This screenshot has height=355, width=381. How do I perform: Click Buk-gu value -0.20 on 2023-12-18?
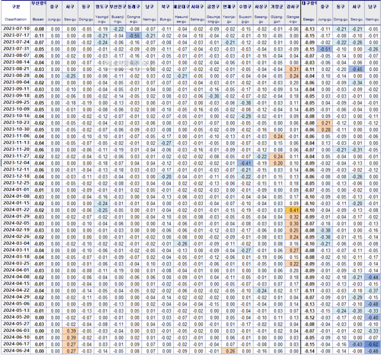[x=165, y=176]
